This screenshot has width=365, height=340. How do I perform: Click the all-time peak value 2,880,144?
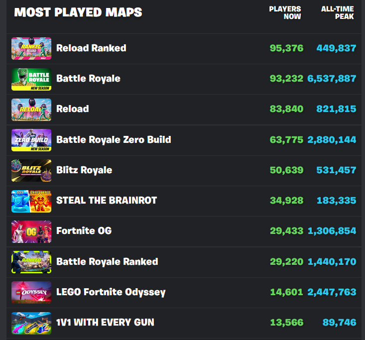pyautogui.click(x=332, y=140)
